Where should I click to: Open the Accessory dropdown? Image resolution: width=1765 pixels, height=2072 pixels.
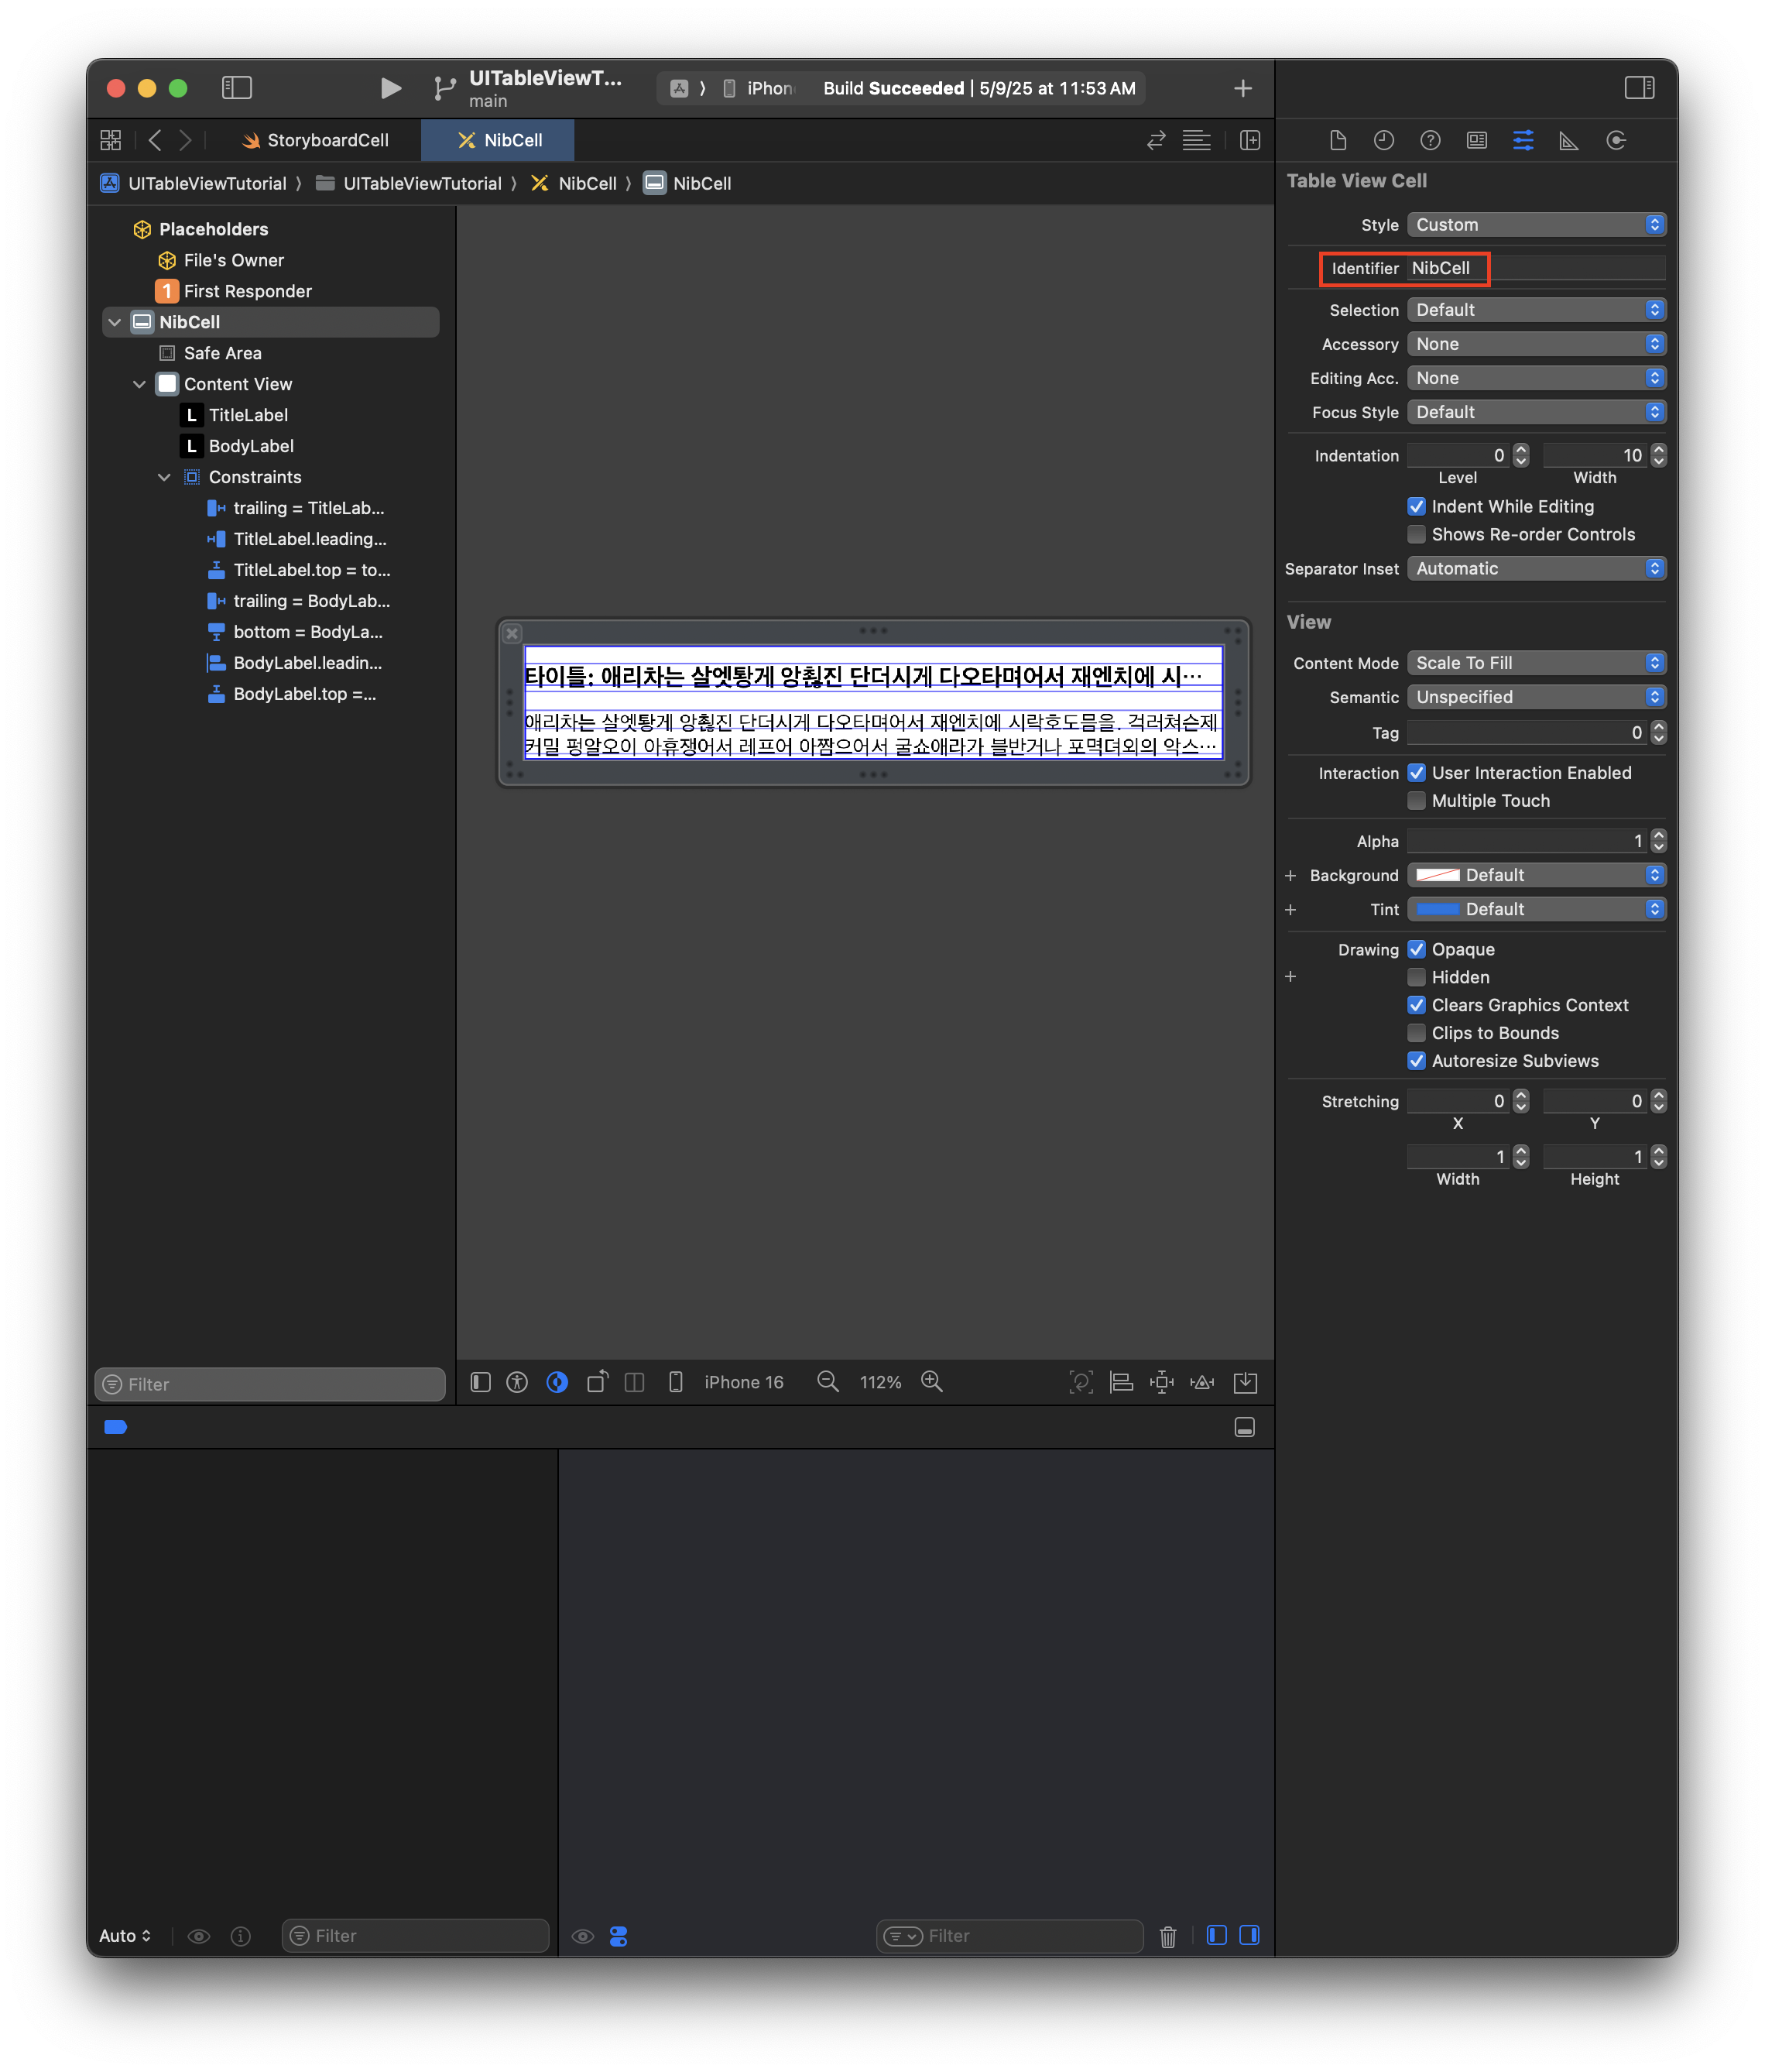click(x=1535, y=344)
